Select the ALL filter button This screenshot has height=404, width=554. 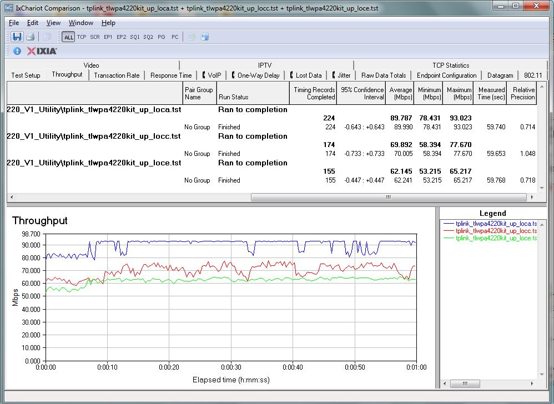(x=68, y=37)
